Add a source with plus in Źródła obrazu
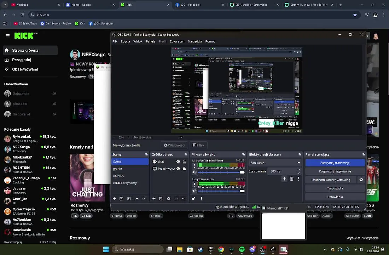Viewport: 389px width, 255px height. point(154,199)
